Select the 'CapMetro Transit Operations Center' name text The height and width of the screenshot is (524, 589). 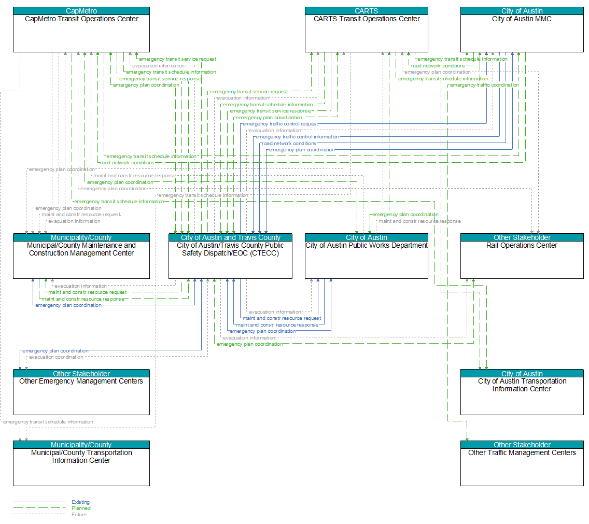pyautogui.click(x=81, y=19)
